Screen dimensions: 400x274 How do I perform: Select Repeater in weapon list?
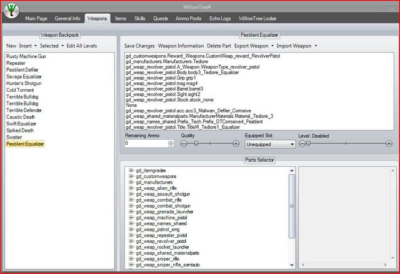(x=16, y=63)
